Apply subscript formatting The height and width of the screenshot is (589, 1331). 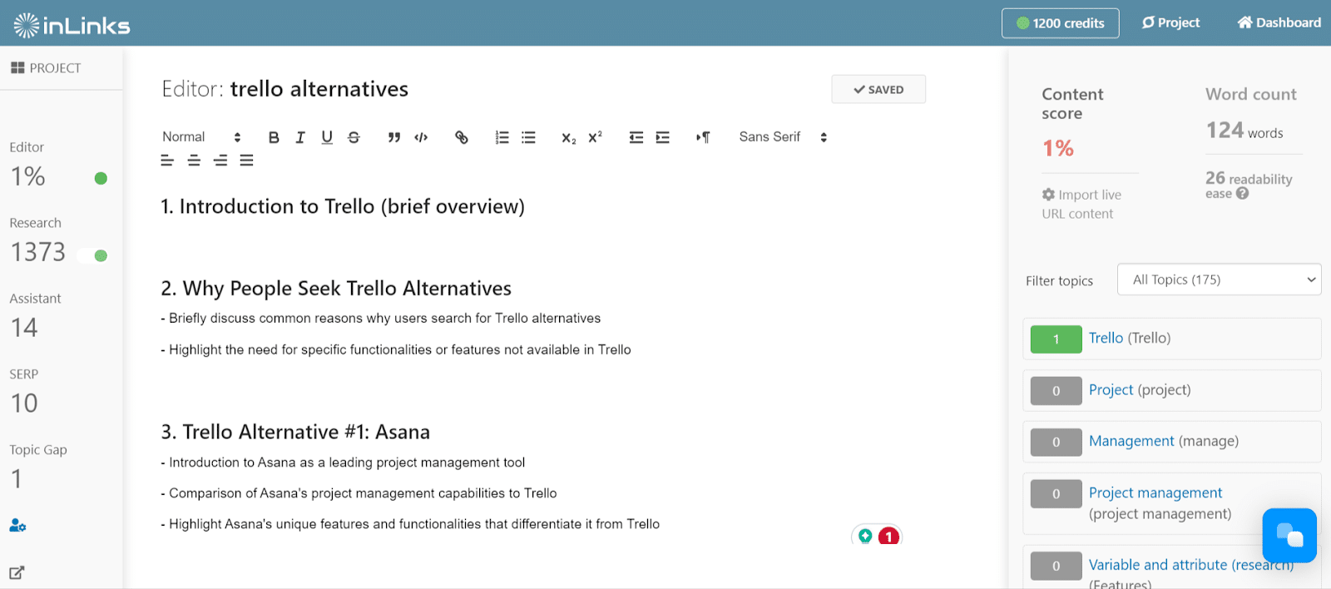click(569, 138)
